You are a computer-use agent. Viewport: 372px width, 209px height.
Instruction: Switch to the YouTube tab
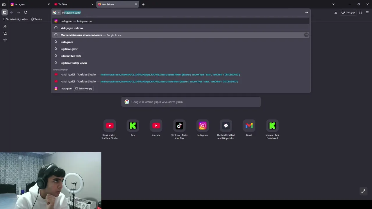pyautogui.click(x=74, y=4)
